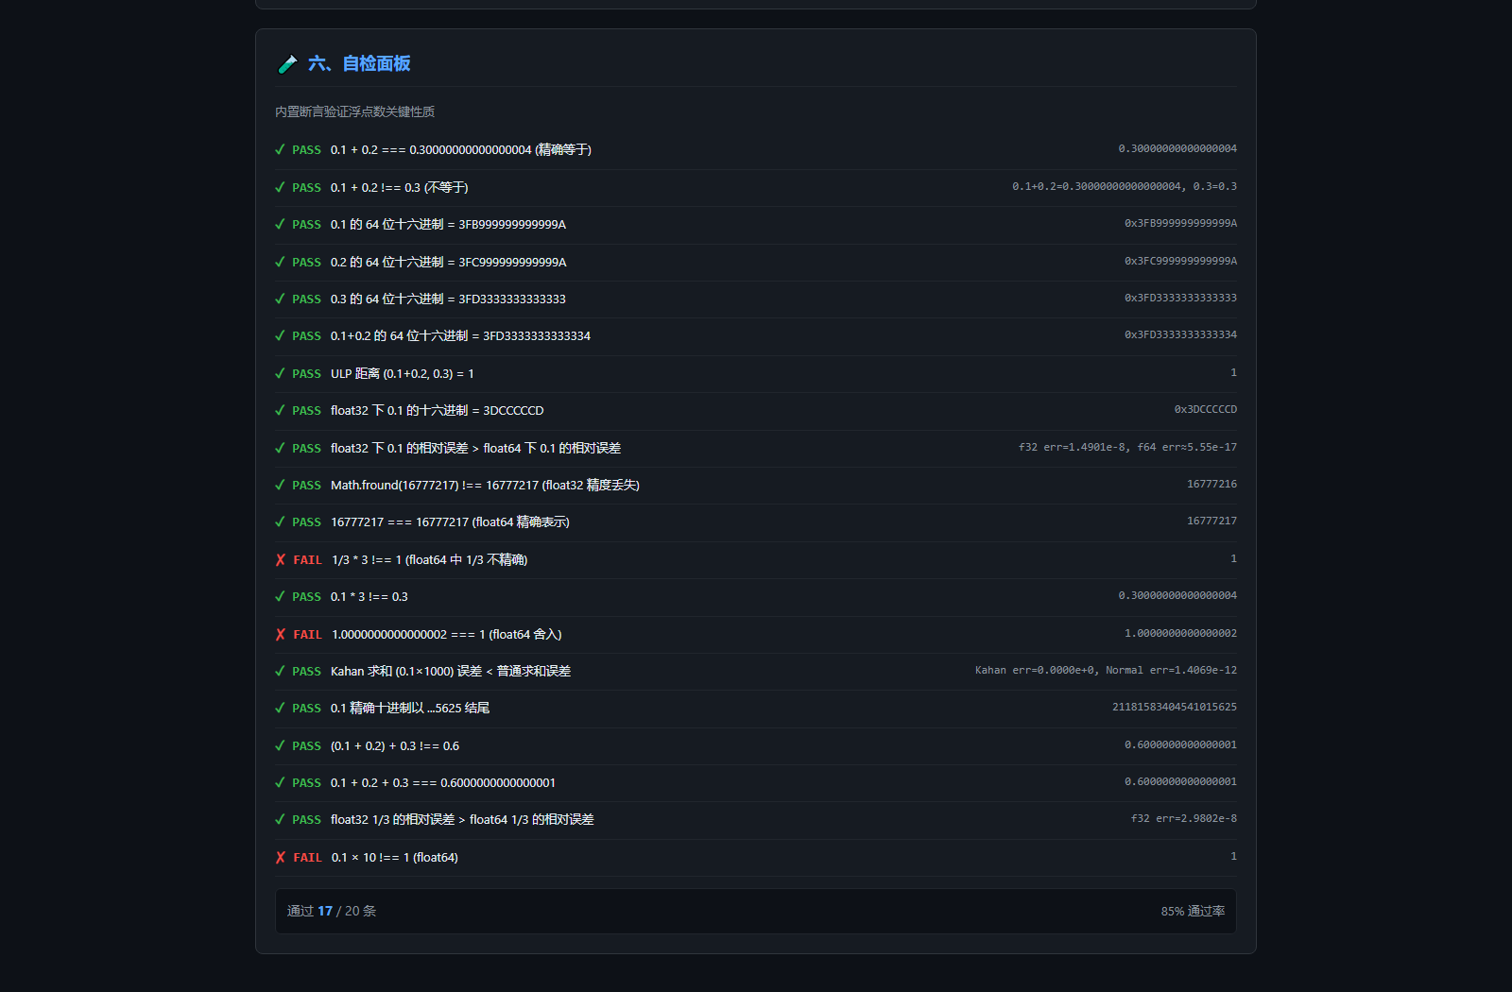Click the Kahan err / Normal err result value
Image resolution: width=1512 pixels, height=992 pixels.
coord(1106,671)
